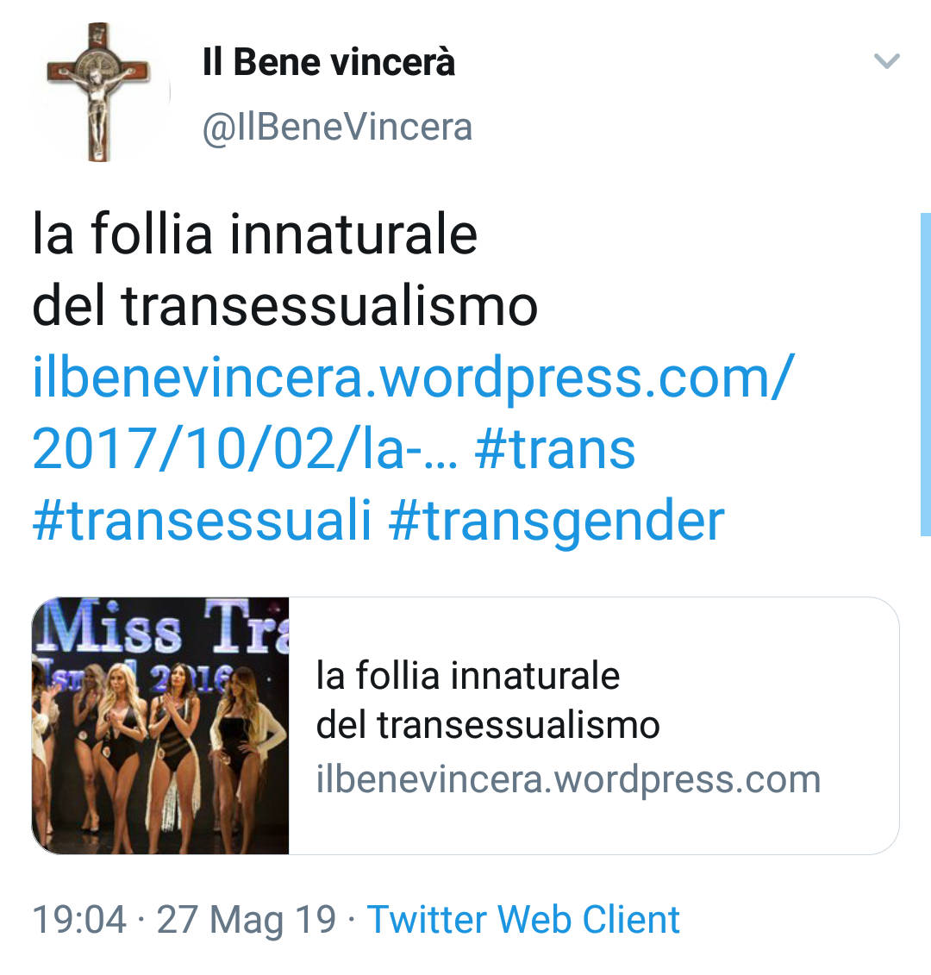Click tweet body word transessualismo
The height and width of the screenshot is (975, 931).
329,306
